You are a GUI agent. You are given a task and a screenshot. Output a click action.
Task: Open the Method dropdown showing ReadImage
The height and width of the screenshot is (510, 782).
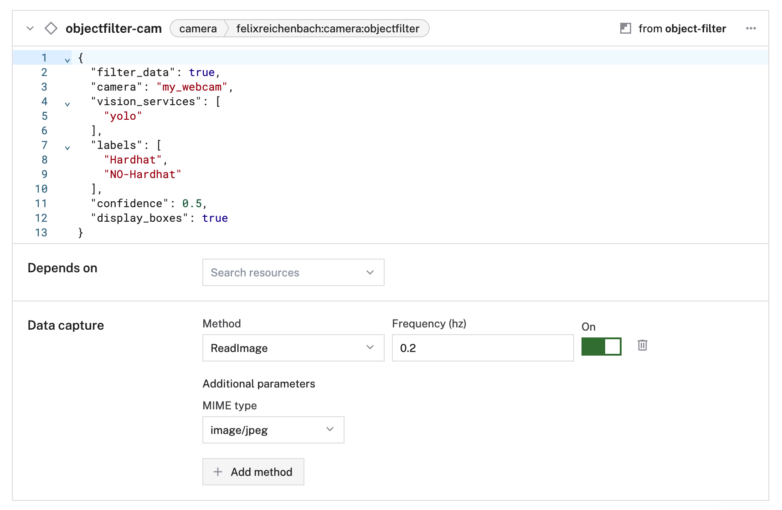click(x=293, y=348)
